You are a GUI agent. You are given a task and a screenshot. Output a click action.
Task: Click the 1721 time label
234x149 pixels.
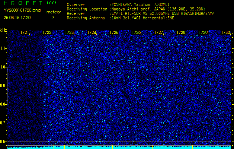tap(25, 32)
